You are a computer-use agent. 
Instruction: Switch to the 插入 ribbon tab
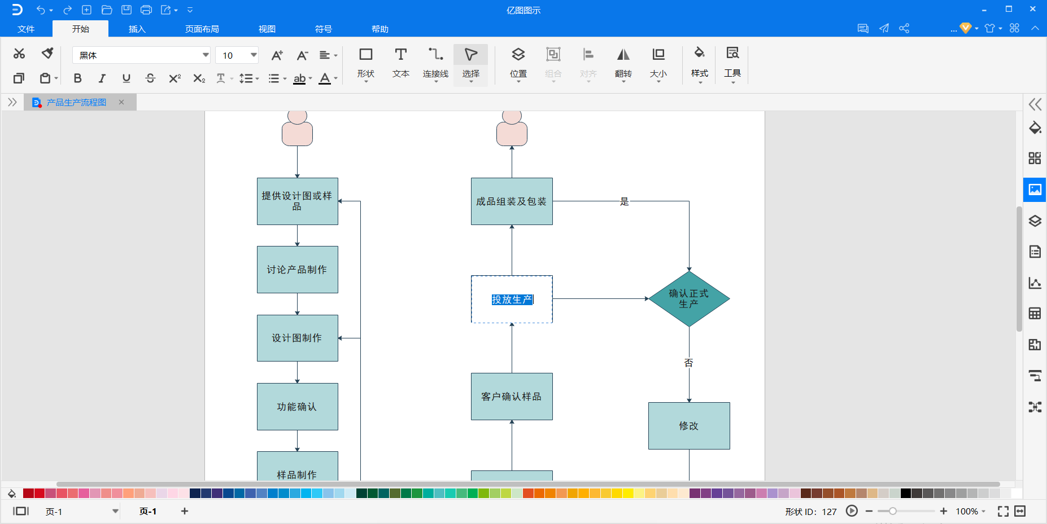137,29
